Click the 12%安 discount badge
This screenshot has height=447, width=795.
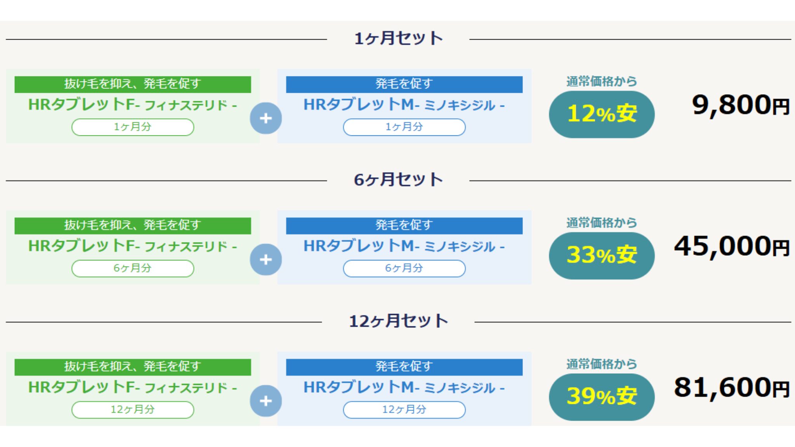601,114
